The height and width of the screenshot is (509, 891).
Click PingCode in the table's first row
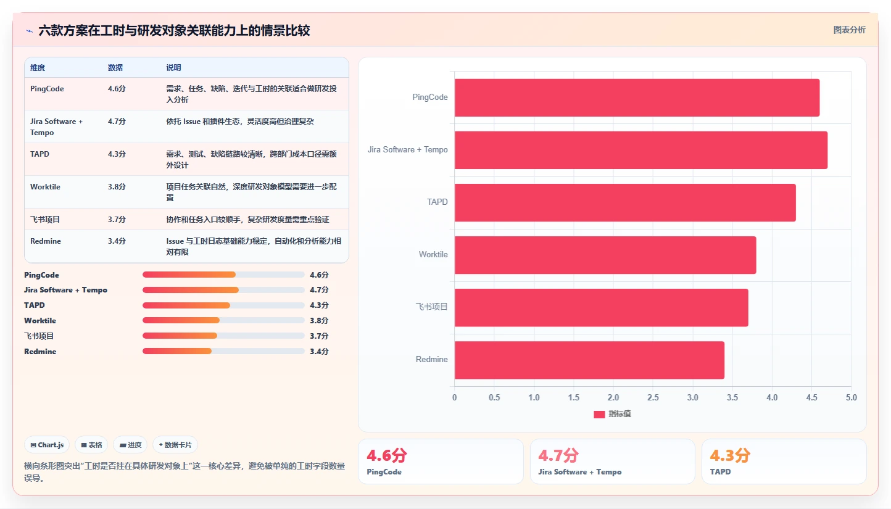coord(47,89)
